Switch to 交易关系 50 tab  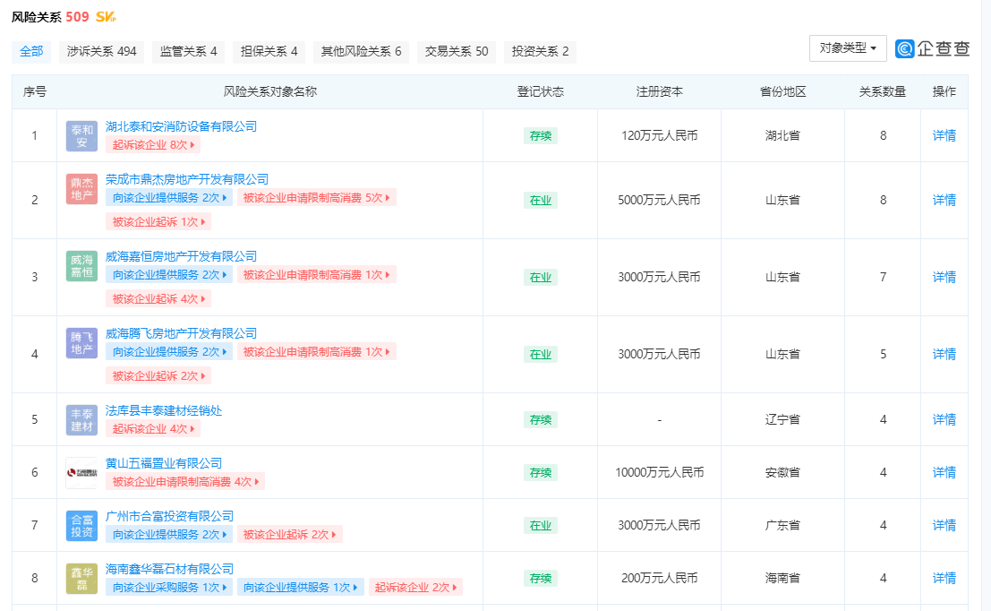[x=457, y=51]
